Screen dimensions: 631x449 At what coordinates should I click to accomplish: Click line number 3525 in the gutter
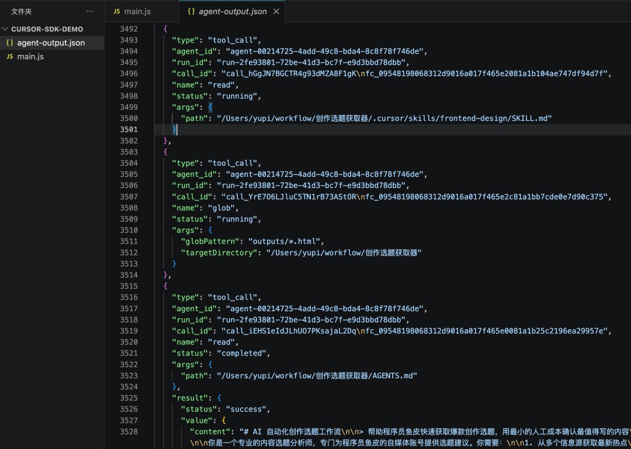coord(129,398)
